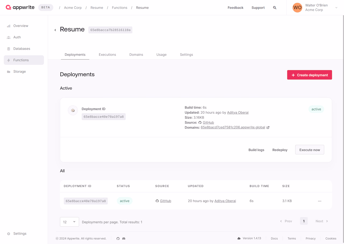Screen dimensions: 344x244
Task: Click the active status pill in the table row
Action: point(125,201)
